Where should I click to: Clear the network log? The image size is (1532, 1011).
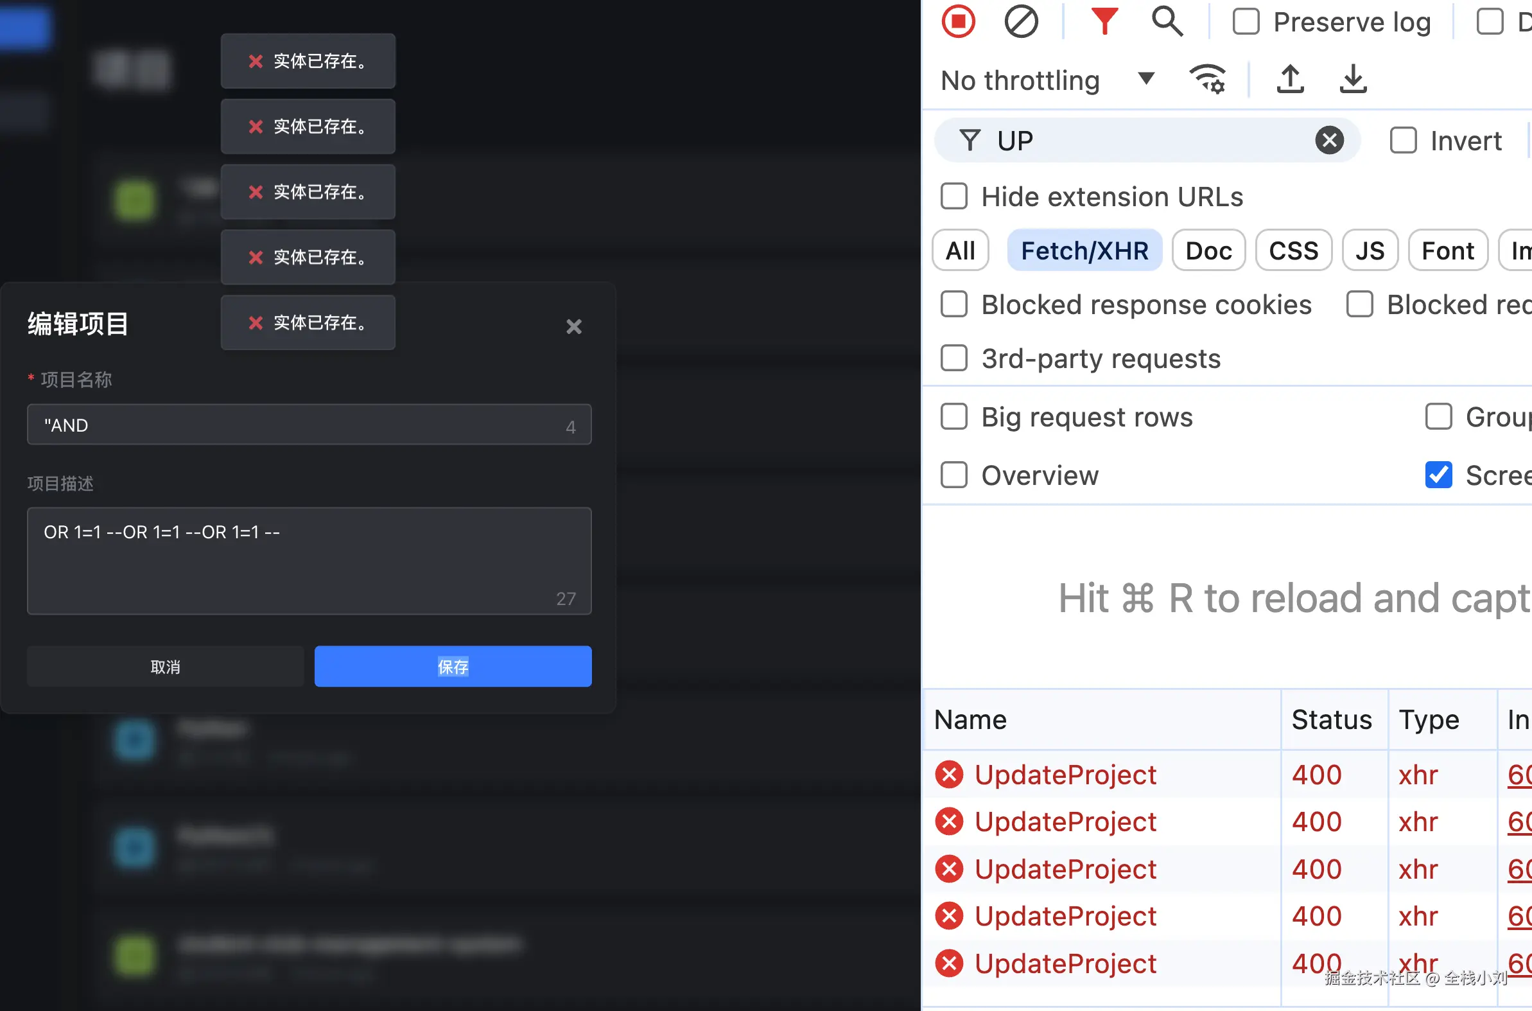point(1021,22)
